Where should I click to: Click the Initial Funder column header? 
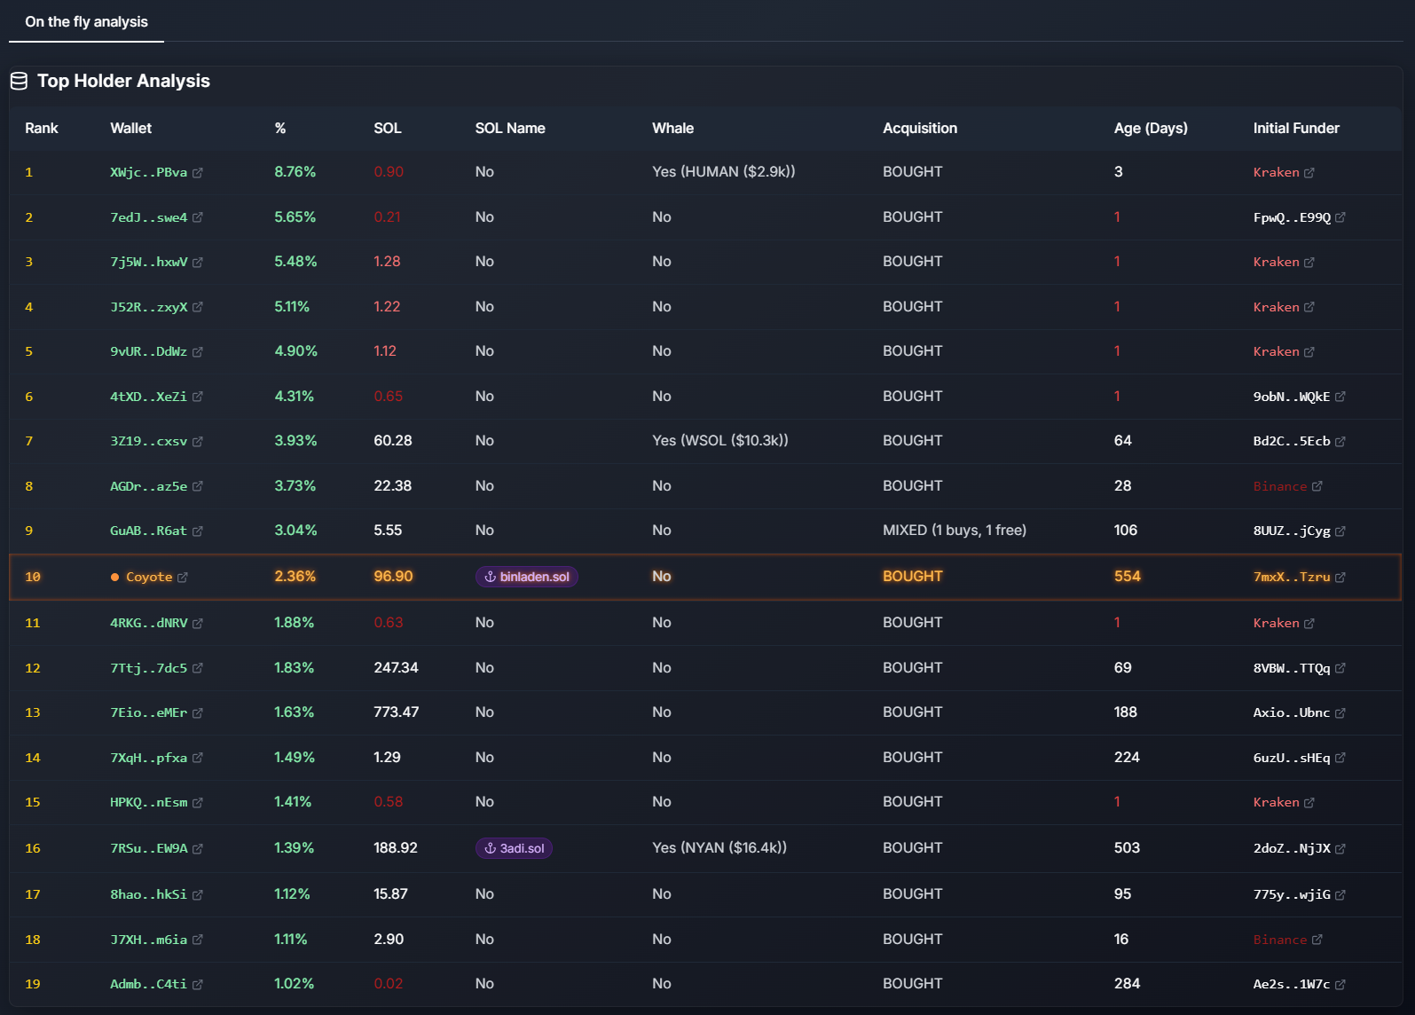(1295, 129)
